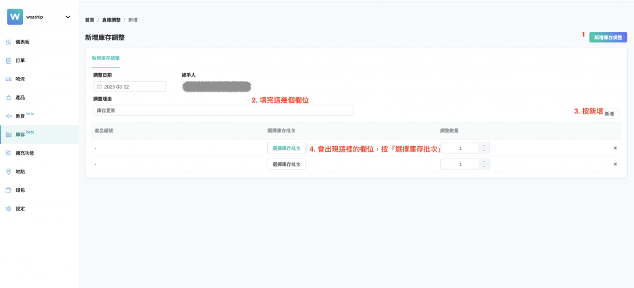Click the green 新增庫存調整 button
This screenshot has height=288, width=634.
tap(608, 37)
